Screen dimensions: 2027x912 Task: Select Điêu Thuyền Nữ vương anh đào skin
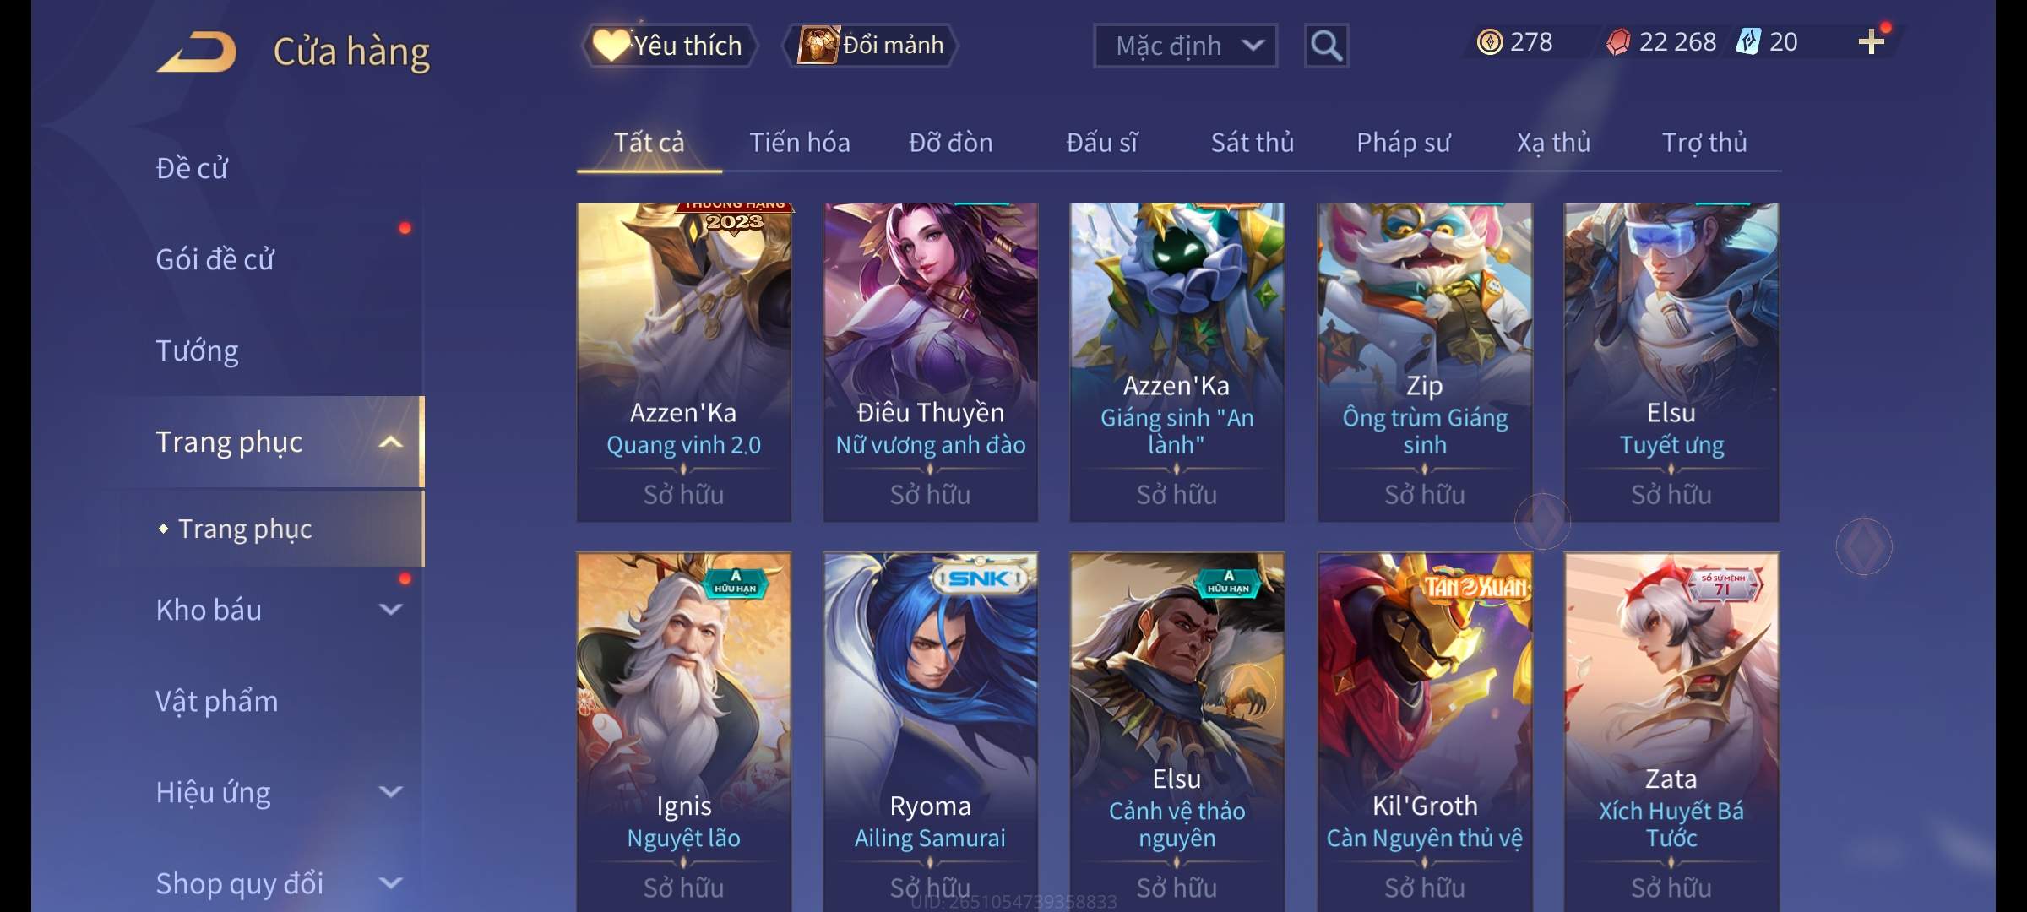tap(930, 361)
